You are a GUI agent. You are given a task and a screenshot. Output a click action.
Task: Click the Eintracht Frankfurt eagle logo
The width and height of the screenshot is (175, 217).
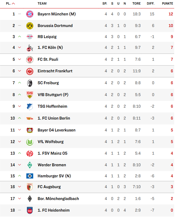click(x=30, y=71)
